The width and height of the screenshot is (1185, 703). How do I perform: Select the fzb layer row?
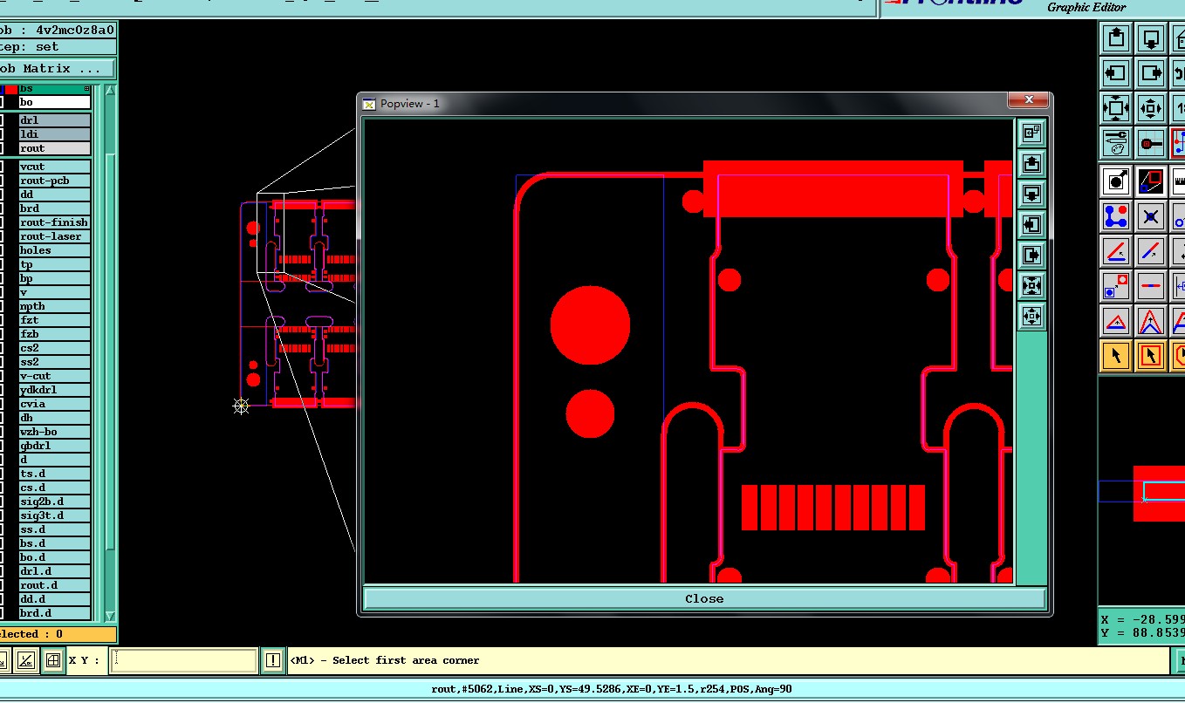pyautogui.click(x=54, y=334)
